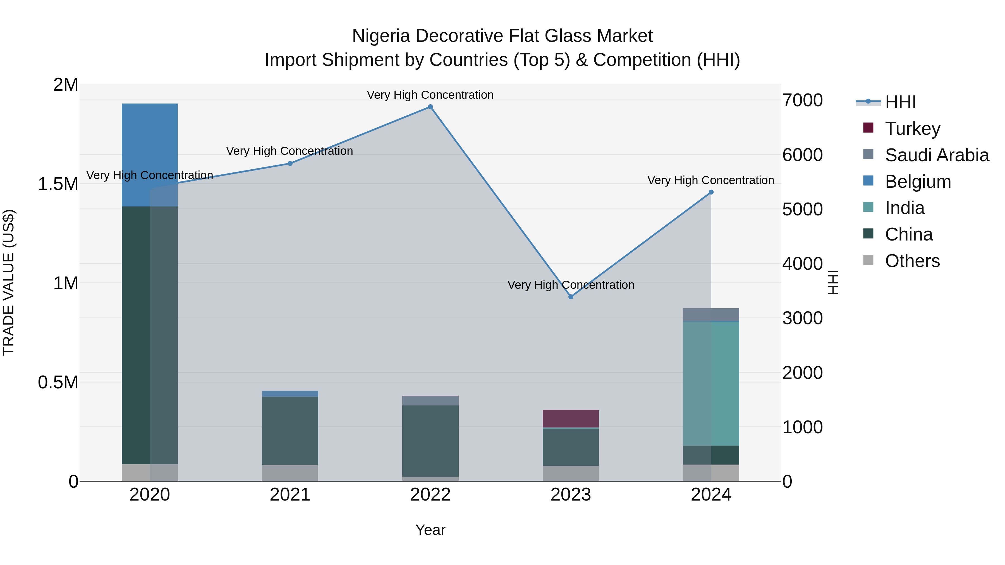Click the TRADE VALUE (US$) axis title
Screen dimensions: 1005x565
coord(9,282)
